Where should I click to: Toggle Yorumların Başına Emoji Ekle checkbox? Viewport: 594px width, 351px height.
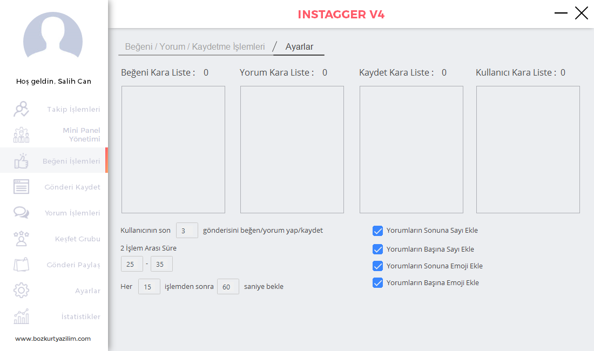(377, 282)
